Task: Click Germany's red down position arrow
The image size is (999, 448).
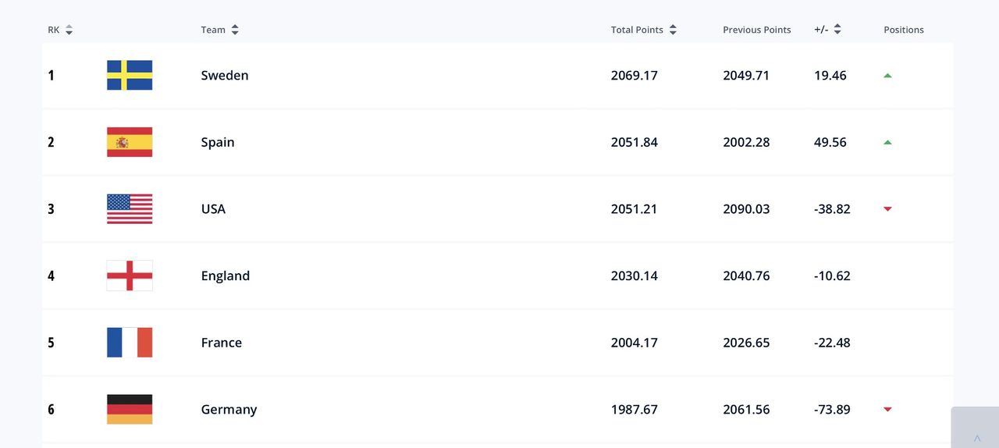Action: [887, 409]
